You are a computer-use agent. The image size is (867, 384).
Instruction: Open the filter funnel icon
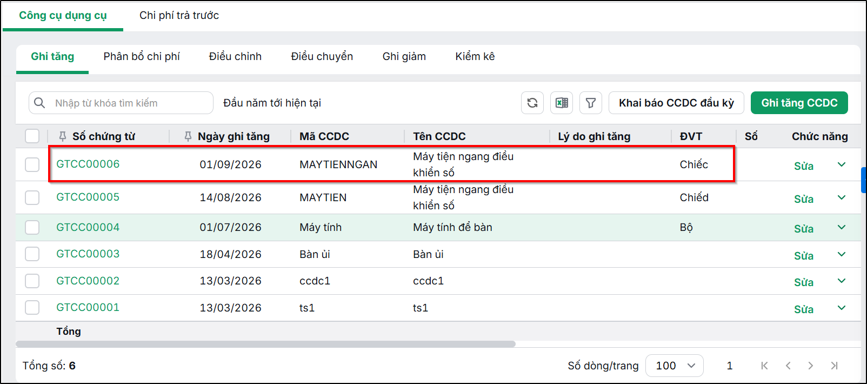591,103
